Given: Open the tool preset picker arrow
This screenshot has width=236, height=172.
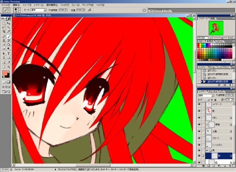Looking at the screenshot, I should click(9, 10).
